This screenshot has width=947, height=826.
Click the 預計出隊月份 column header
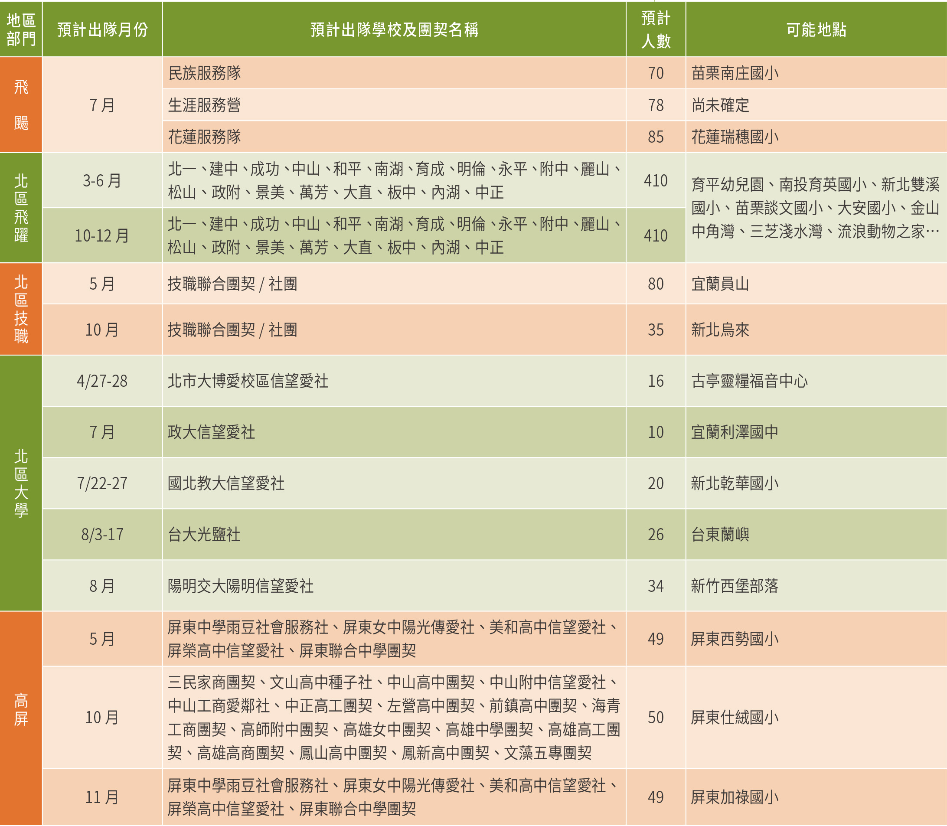102,29
